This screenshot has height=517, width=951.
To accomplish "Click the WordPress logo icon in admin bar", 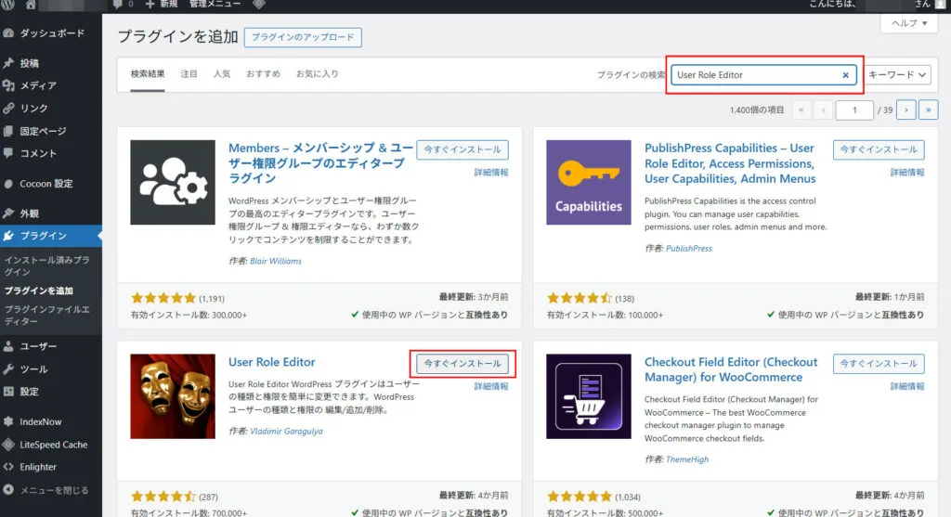I will [x=9, y=6].
